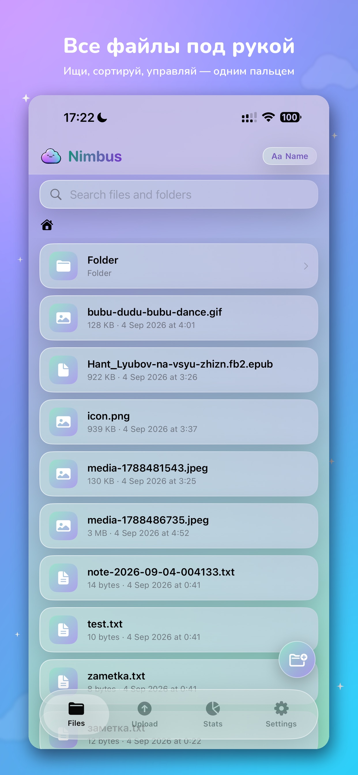This screenshot has width=358, height=775.
Task: Click image icon beside icon.png
Action: [x=63, y=422]
